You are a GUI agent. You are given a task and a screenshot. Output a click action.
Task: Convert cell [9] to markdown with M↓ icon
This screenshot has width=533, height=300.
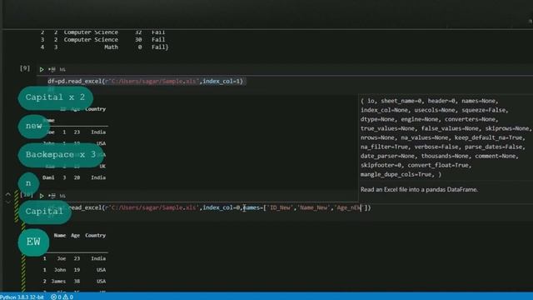pos(62,69)
